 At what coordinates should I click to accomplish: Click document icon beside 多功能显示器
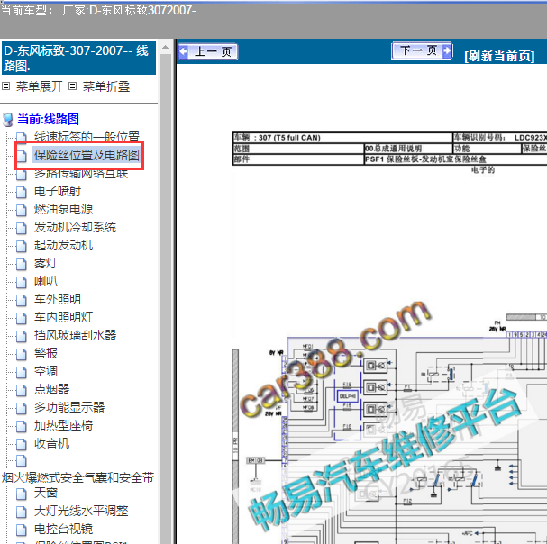click(22, 408)
